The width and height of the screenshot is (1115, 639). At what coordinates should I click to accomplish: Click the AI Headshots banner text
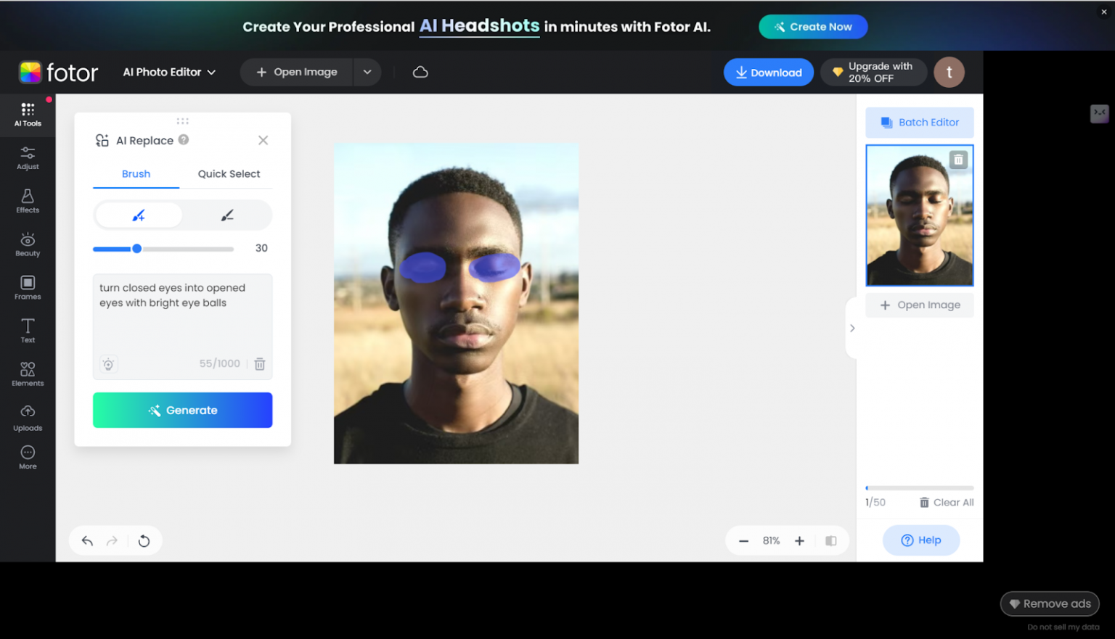coord(479,26)
